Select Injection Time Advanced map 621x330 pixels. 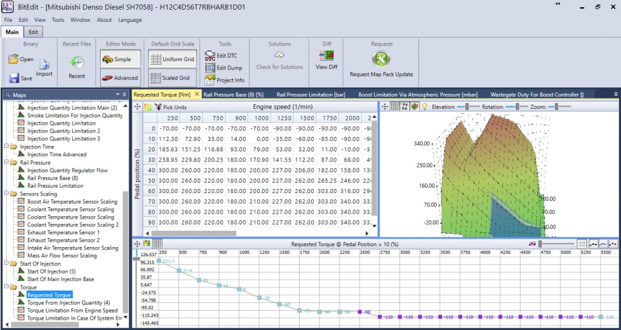tap(56, 154)
